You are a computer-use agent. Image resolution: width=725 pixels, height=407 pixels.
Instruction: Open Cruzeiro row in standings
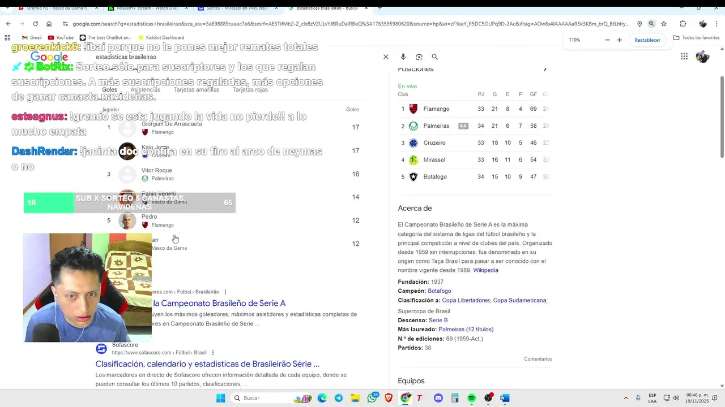(x=474, y=143)
